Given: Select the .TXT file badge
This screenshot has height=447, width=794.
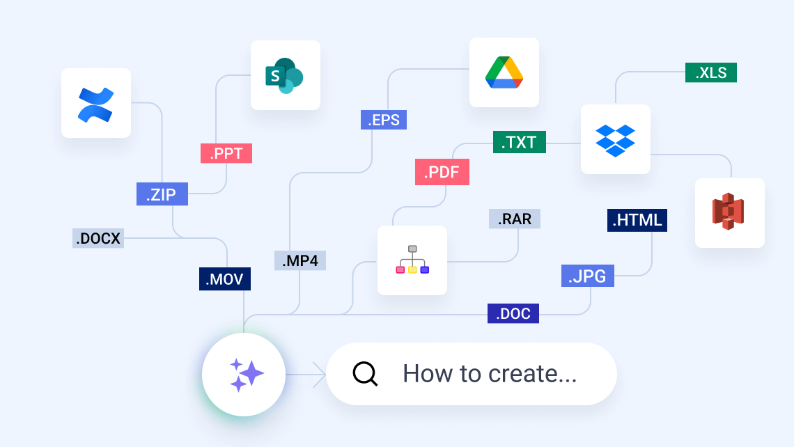Looking at the screenshot, I should point(519,142).
